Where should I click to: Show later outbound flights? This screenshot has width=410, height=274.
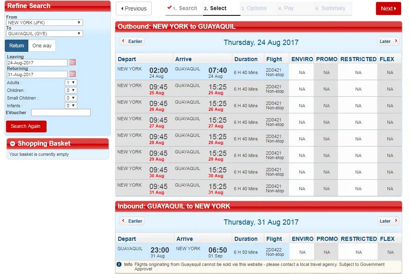pyautogui.click(x=388, y=41)
